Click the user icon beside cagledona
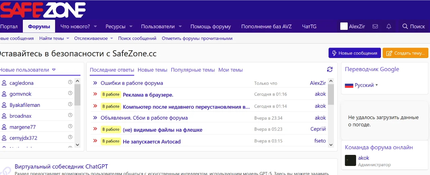 pos(4,83)
